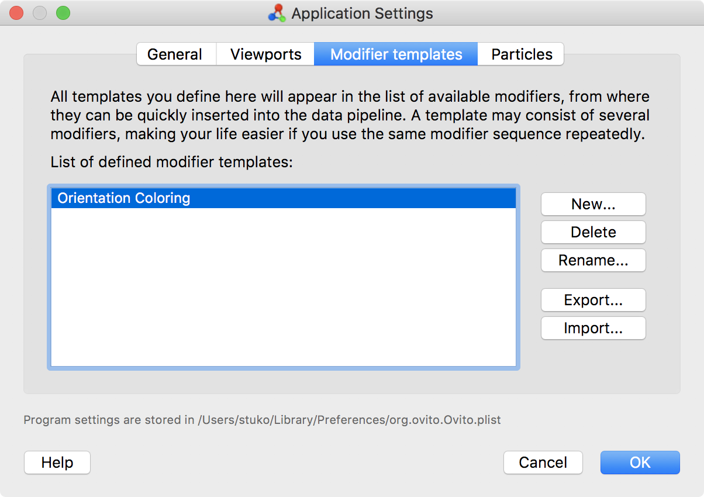Viewport: 704px width, 497px height.
Task: Click the green zoom window button
Action: [63, 13]
